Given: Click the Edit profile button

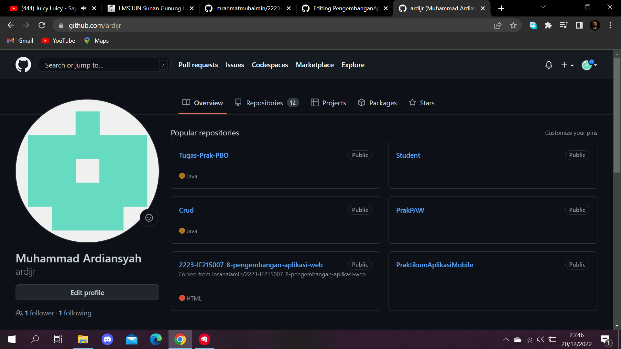Looking at the screenshot, I should tap(87, 292).
